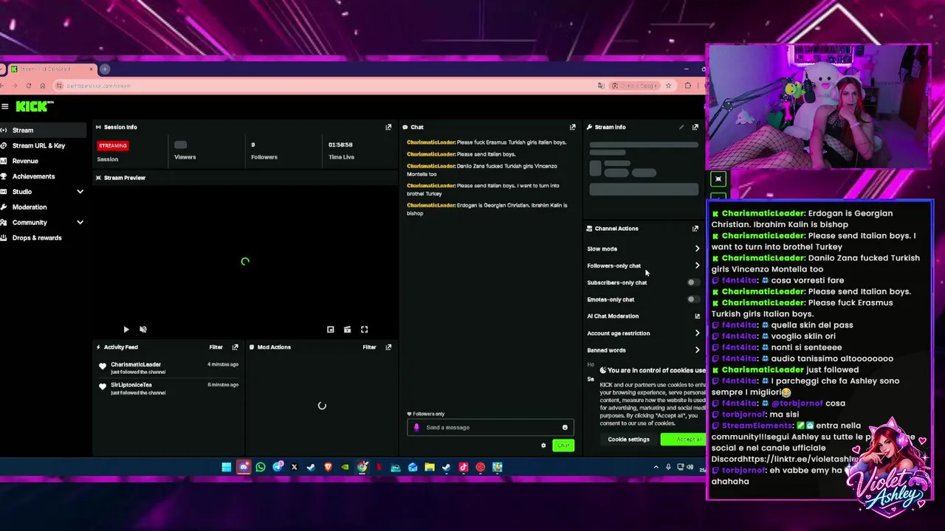Enable picture-in-picture on the stream preview

pyautogui.click(x=331, y=330)
